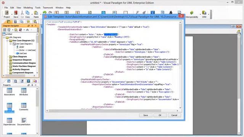Open the dropdown arrow beside Project
This screenshot has width=244, height=137.
point(12,14)
